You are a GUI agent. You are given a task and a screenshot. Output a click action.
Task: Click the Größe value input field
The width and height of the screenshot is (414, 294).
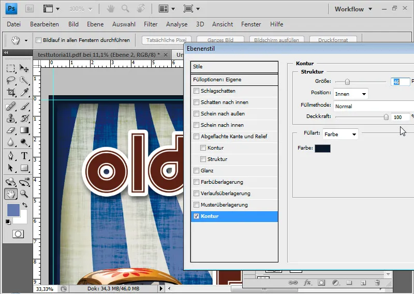[x=400, y=82]
